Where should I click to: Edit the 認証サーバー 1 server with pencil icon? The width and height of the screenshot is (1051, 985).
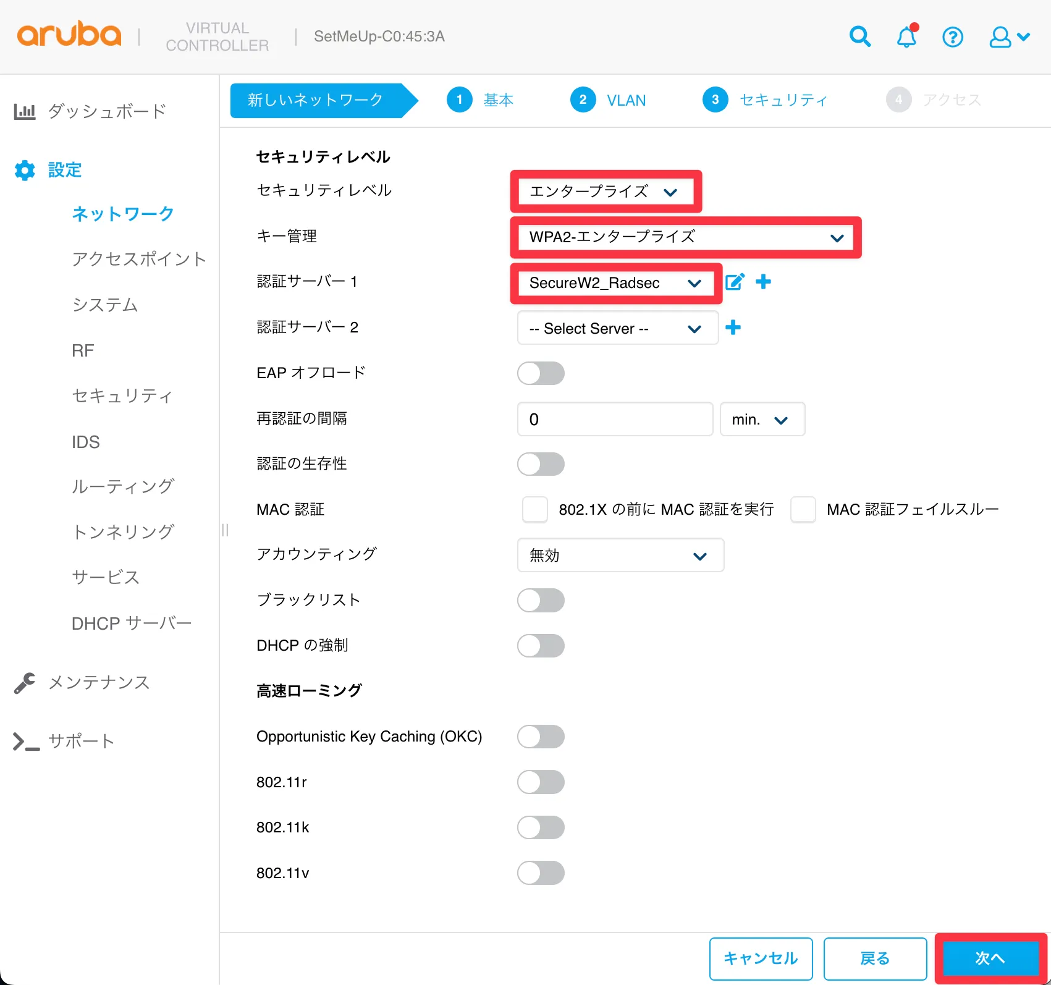[x=735, y=282]
